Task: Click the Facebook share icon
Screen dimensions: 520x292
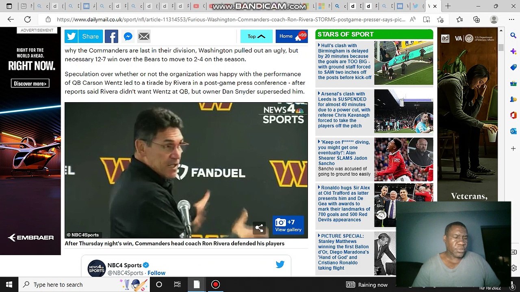Action: (111, 36)
